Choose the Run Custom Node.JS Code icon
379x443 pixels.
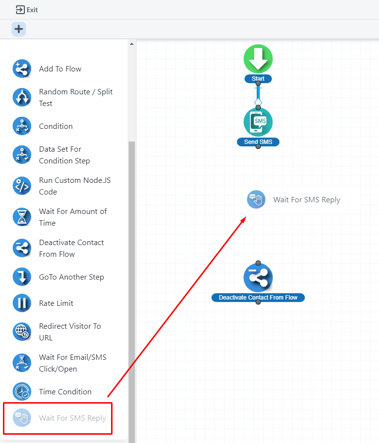click(x=21, y=186)
